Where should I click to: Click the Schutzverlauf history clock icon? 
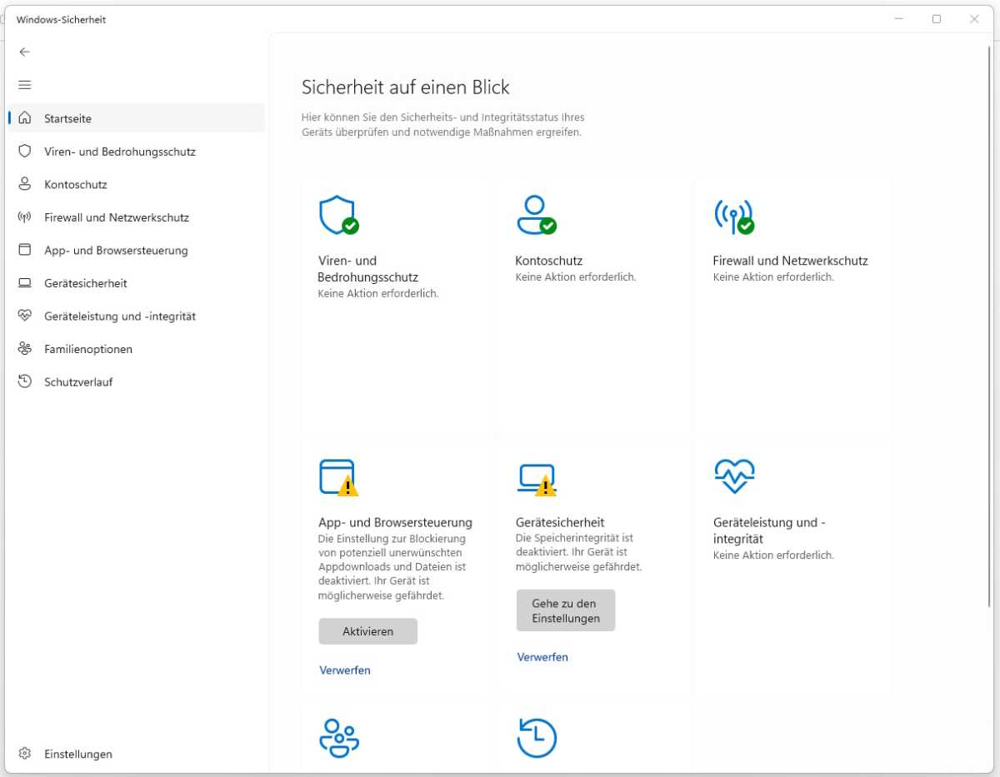tap(537, 738)
